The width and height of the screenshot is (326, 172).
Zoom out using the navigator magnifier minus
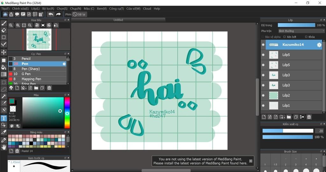coord(30,25)
